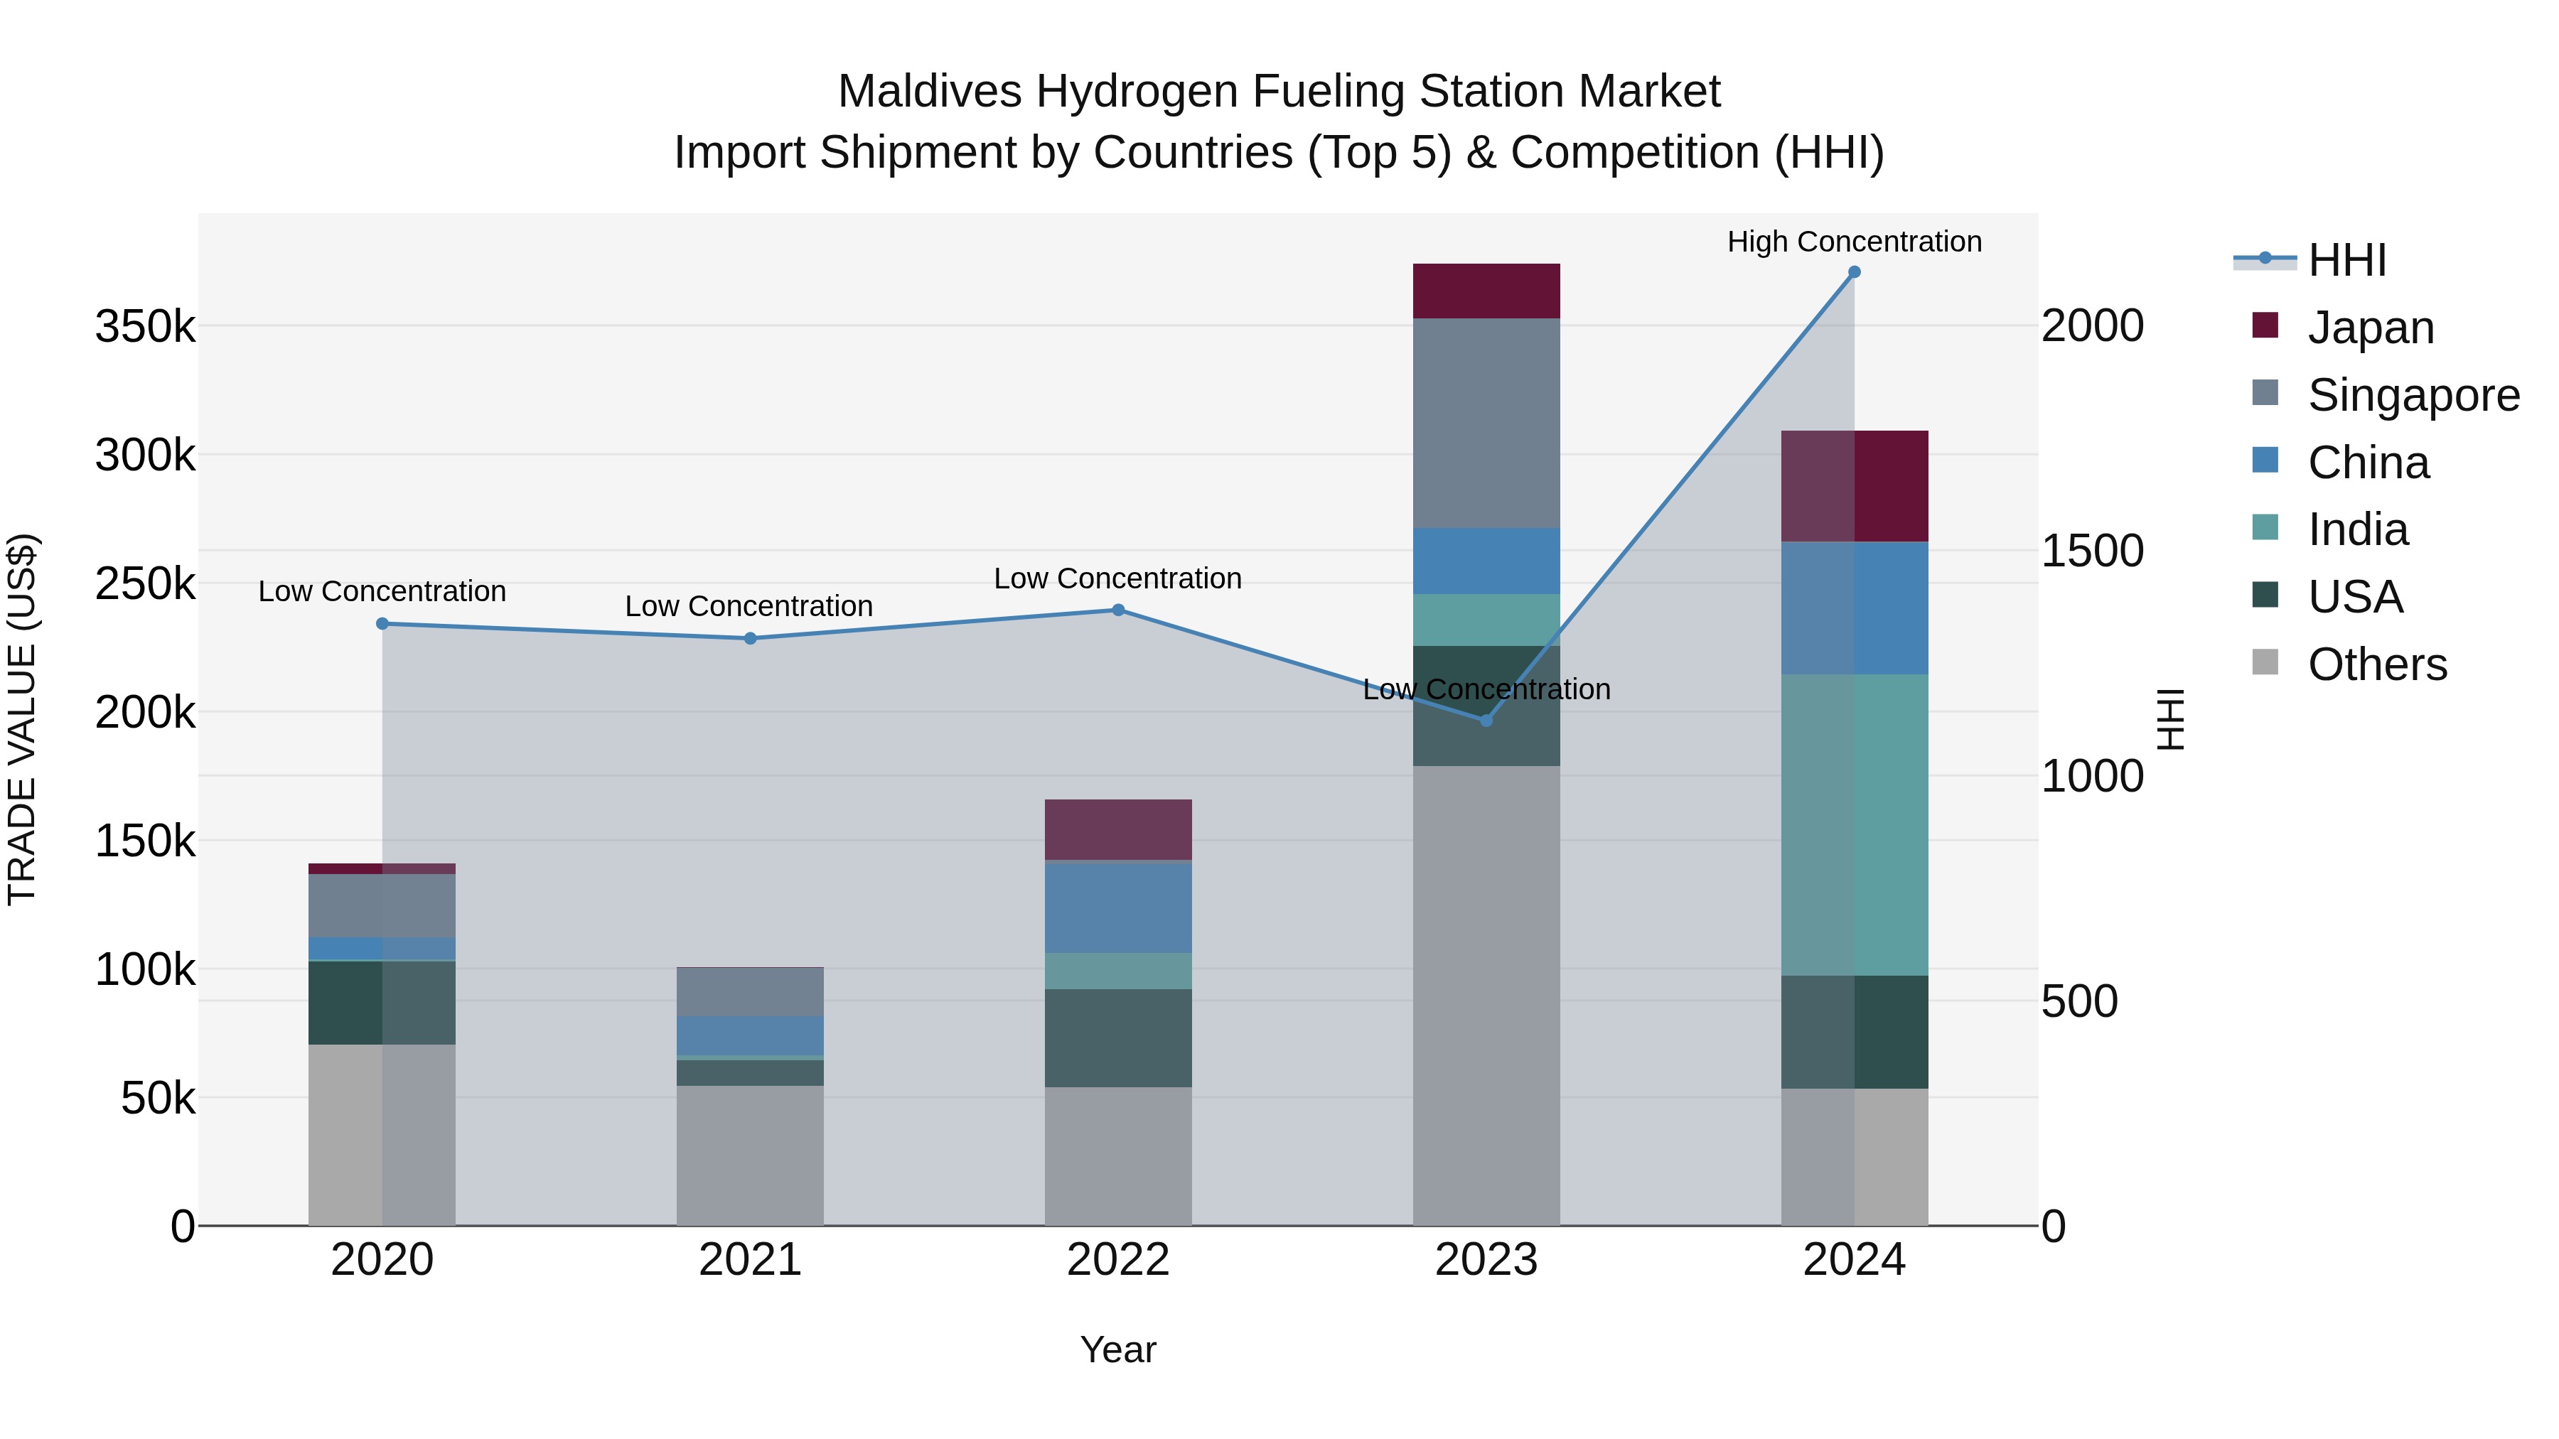The image size is (2559, 1439).
Task: Click the Singapore segment of 2020 bar
Action: coord(382,906)
